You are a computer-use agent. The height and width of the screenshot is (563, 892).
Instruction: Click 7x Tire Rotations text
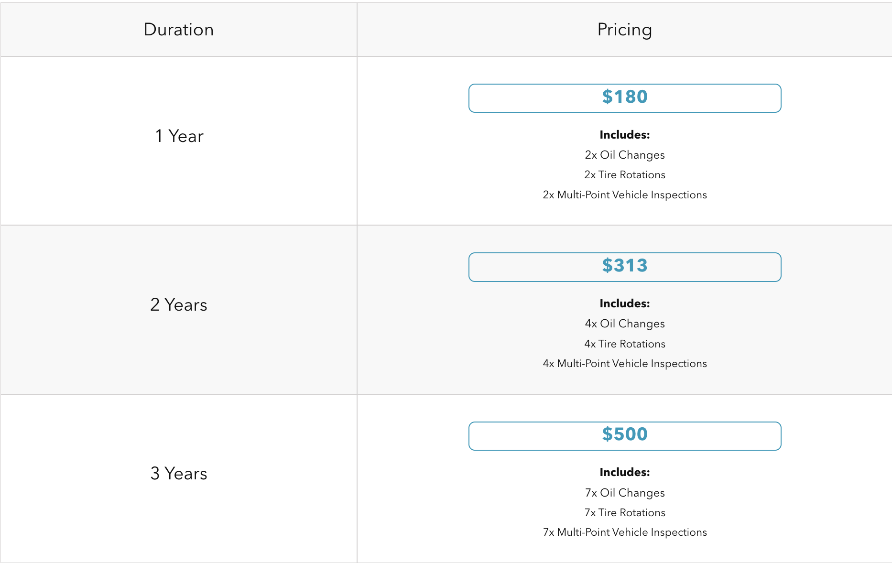625,512
